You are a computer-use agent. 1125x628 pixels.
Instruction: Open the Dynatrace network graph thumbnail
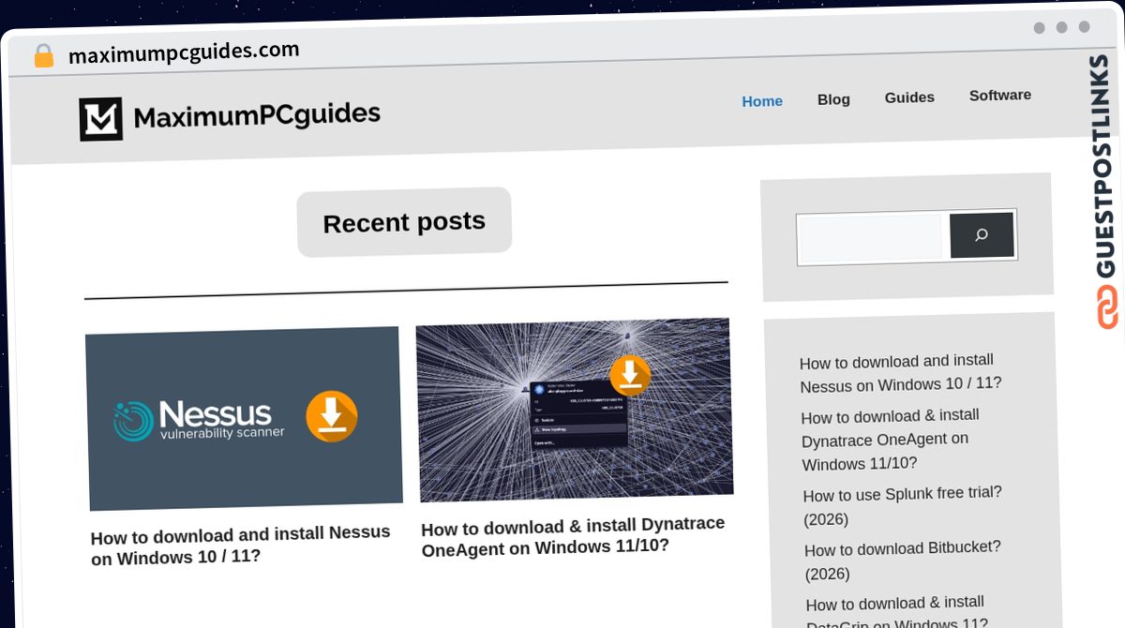coord(574,409)
